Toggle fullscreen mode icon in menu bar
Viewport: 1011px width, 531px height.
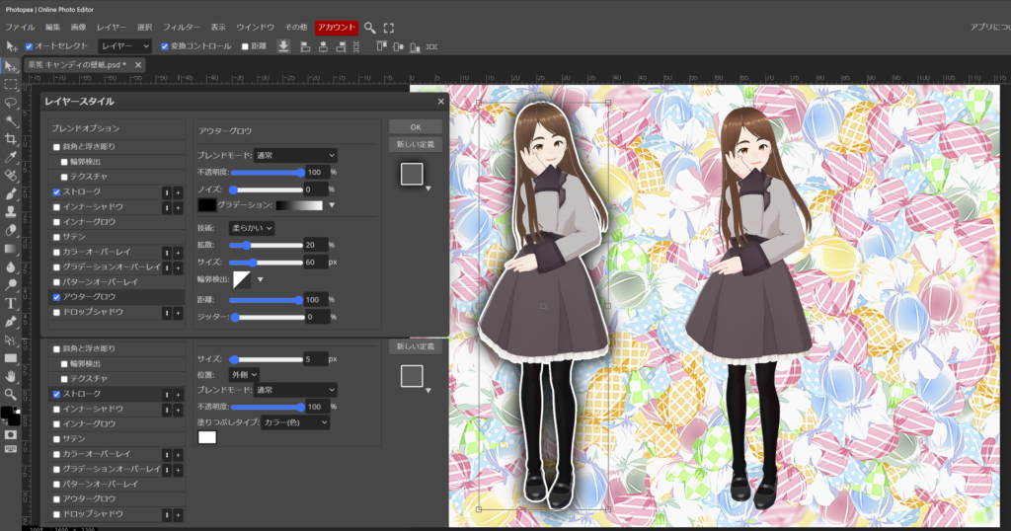388,28
